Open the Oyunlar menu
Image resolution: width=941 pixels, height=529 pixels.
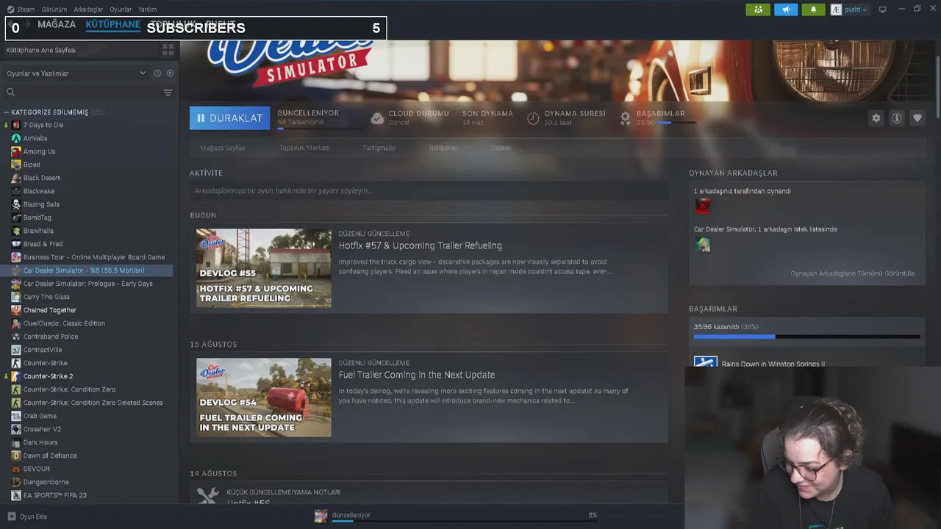coord(121,10)
